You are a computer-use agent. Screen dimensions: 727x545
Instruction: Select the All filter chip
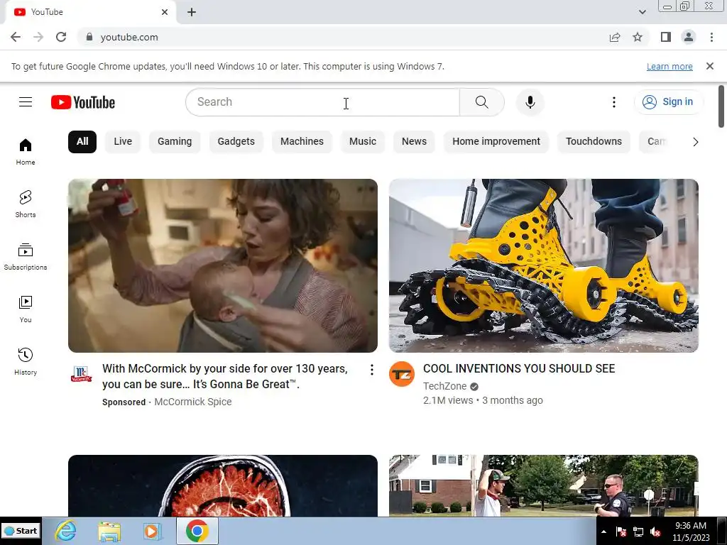[82, 142]
